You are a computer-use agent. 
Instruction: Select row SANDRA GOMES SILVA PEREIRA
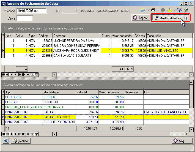click(x=97, y=45)
